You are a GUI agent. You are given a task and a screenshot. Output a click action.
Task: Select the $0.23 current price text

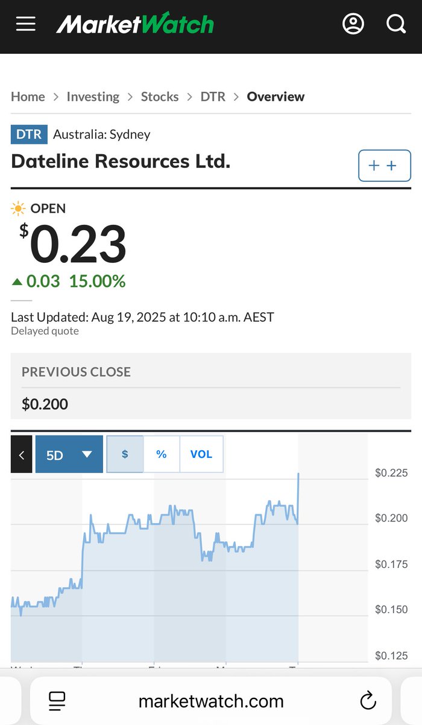pyautogui.click(x=73, y=244)
